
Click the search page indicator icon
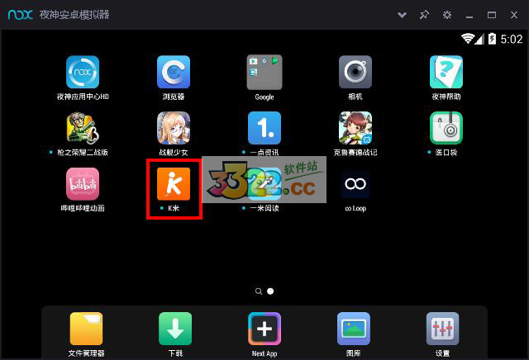click(x=259, y=291)
